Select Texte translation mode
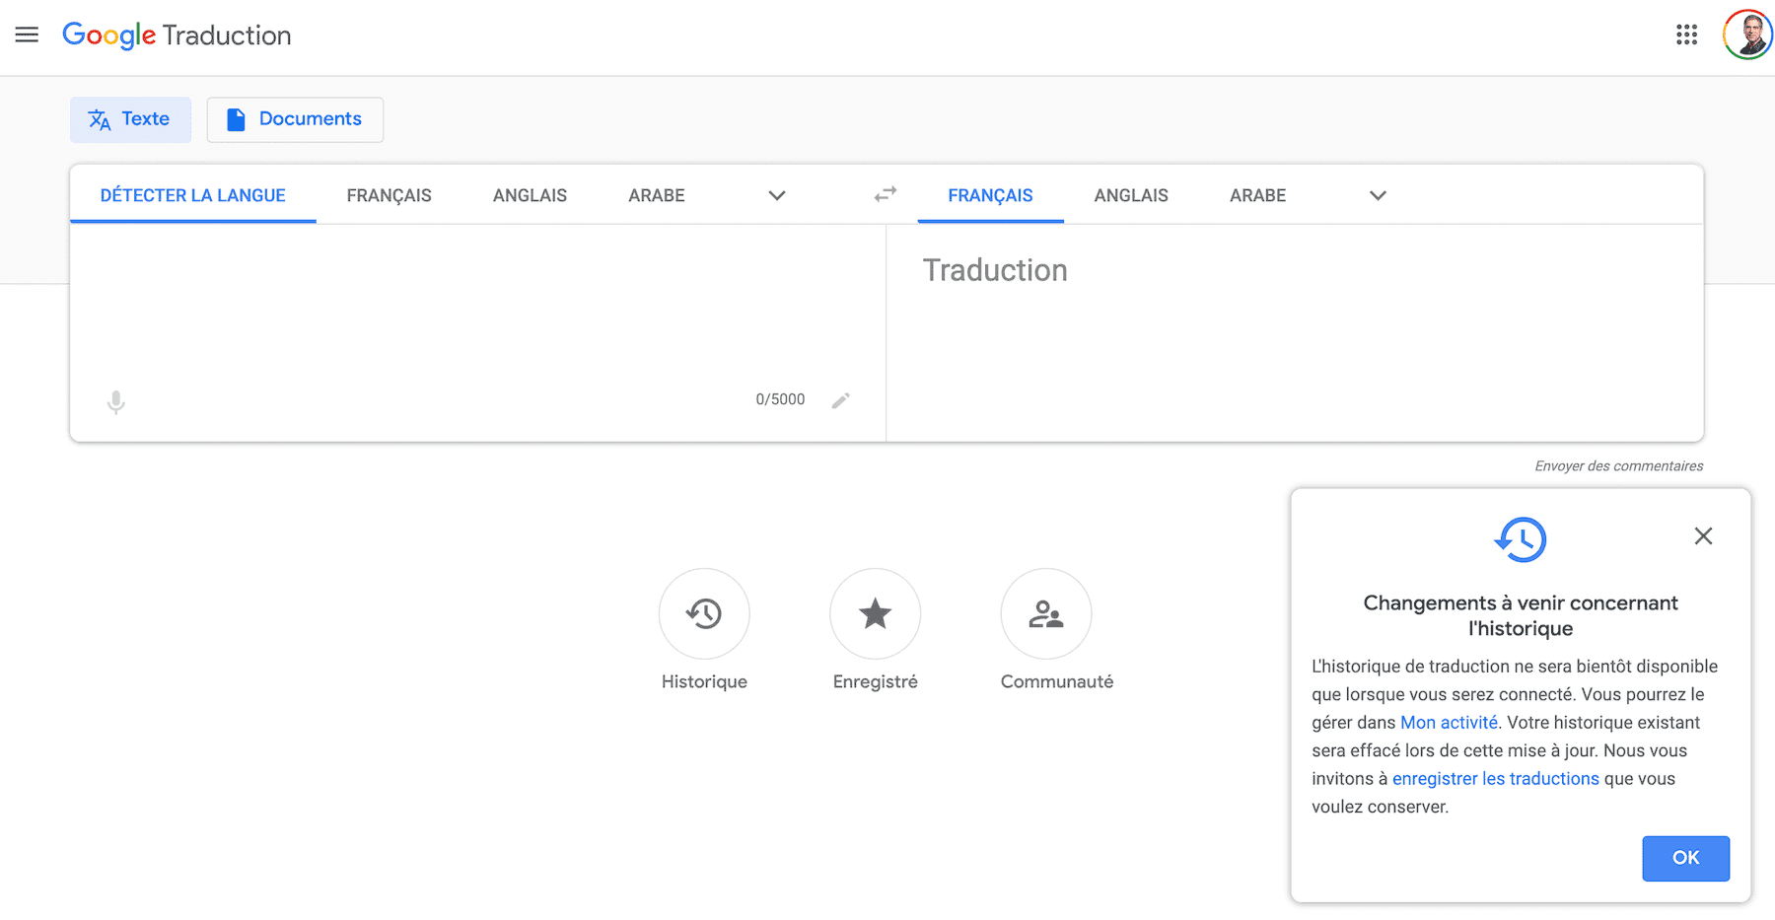Screen dimensions: 1775x920 click(x=130, y=119)
